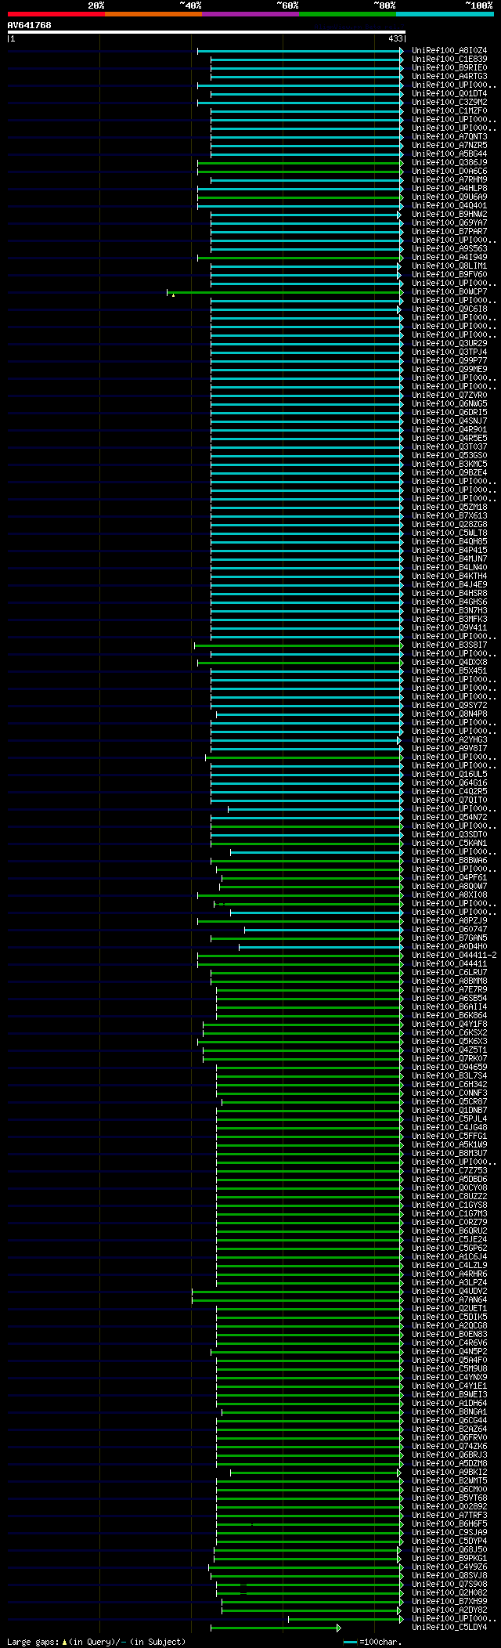Select the UniRef100_Q7S908 label
The height and width of the screenshot is (1648, 501).
pyautogui.click(x=449, y=1585)
